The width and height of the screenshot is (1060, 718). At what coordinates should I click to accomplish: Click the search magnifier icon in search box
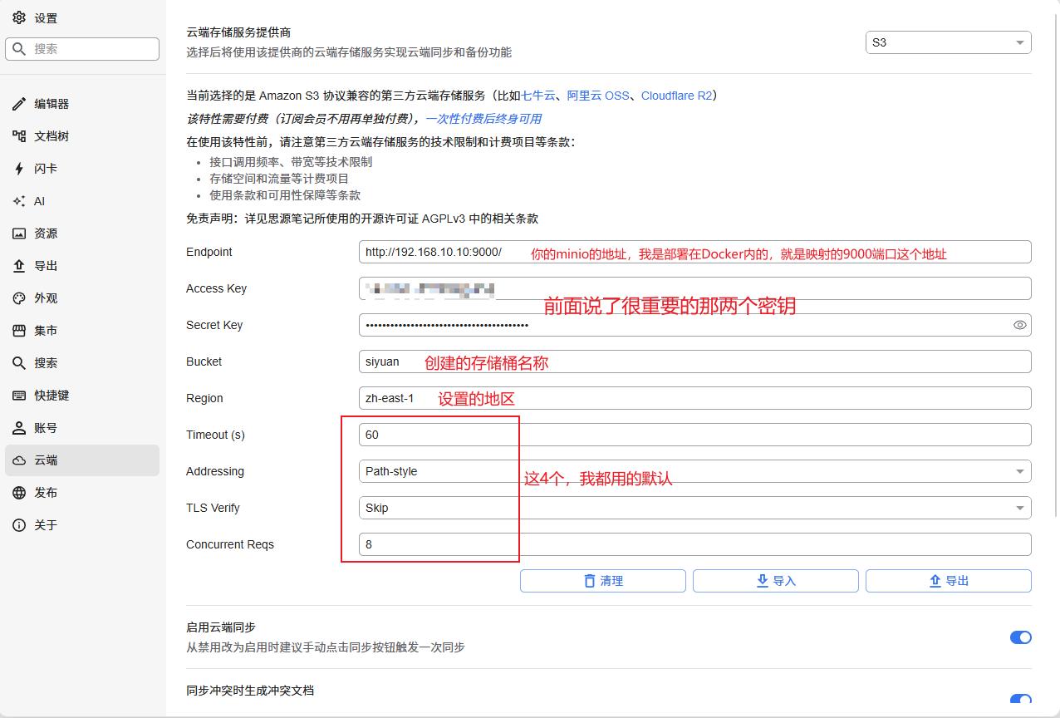click(x=19, y=49)
